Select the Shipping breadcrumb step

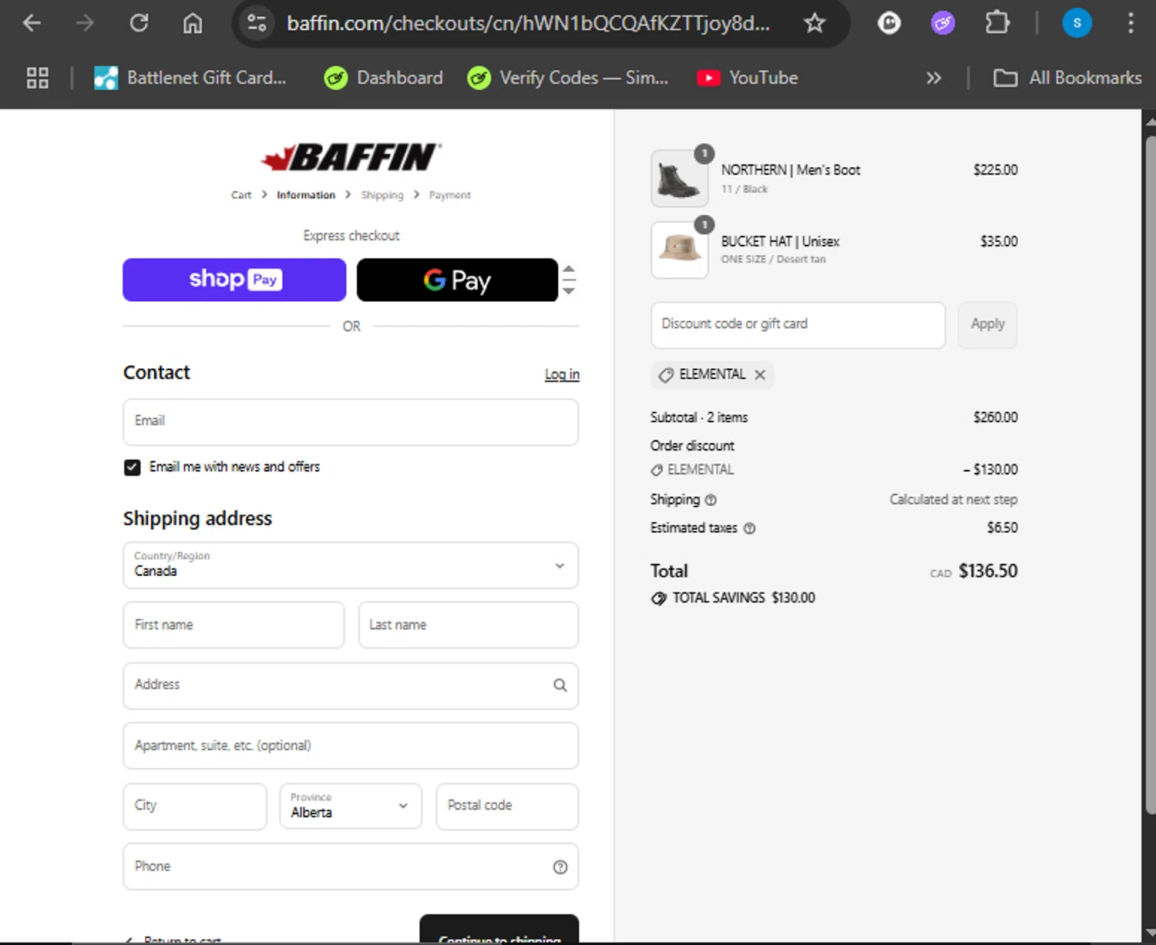coord(382,195)
